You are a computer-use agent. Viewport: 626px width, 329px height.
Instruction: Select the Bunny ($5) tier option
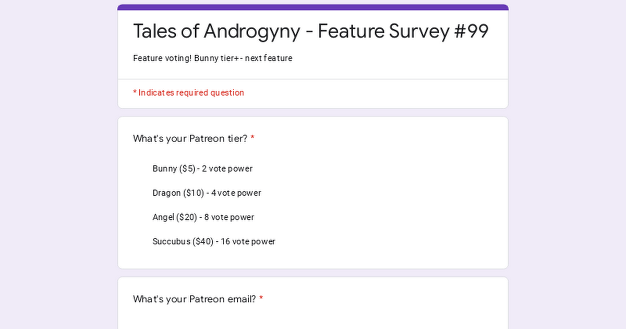(202, 169)
